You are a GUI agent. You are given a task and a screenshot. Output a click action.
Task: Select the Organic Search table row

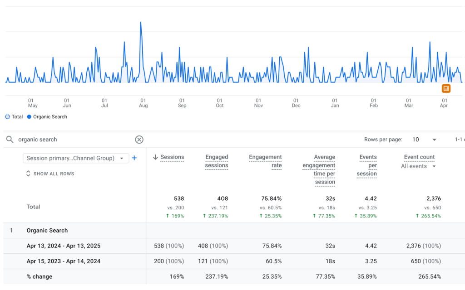[x=47, y=230]
